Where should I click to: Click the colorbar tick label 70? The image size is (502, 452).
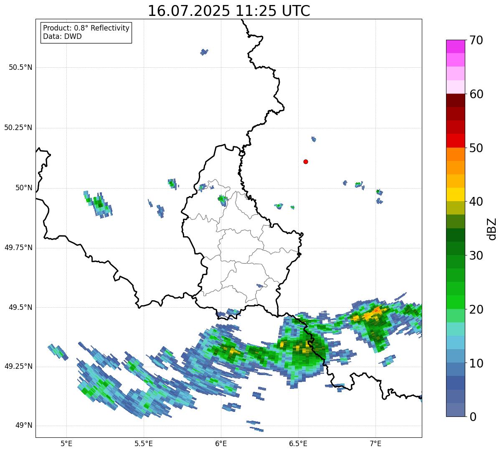[476, 40]
